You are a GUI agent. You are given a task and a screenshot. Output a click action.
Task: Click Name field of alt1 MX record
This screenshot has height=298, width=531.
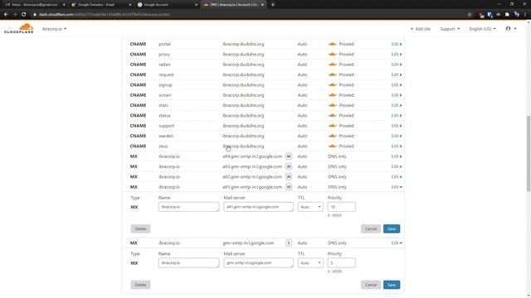188,207
